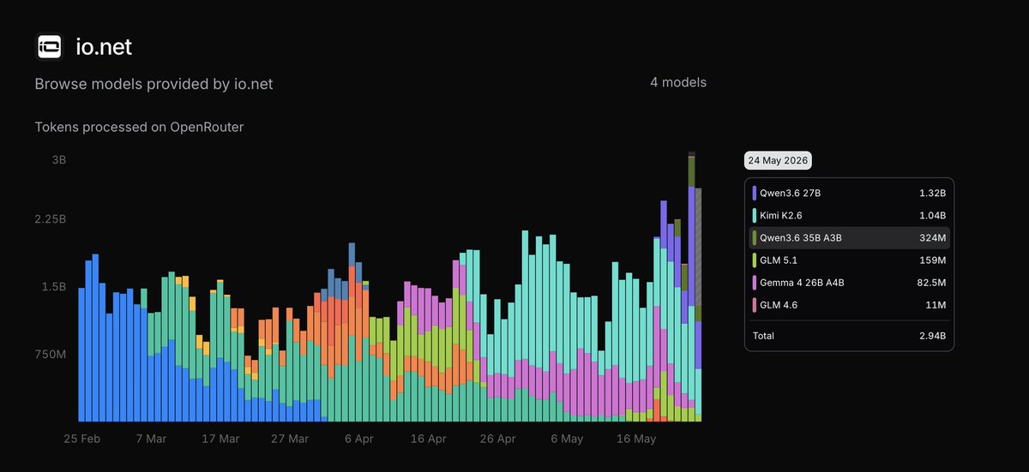This screenshot has width=1029, height=472.
Task: Click 'Tokens processed on OpenRouter' heading
Action: pyautogui.click(x=139, y=128)
